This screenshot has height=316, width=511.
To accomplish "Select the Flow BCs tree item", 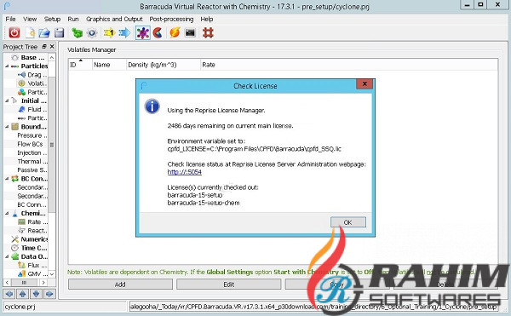I will (30, 144).
